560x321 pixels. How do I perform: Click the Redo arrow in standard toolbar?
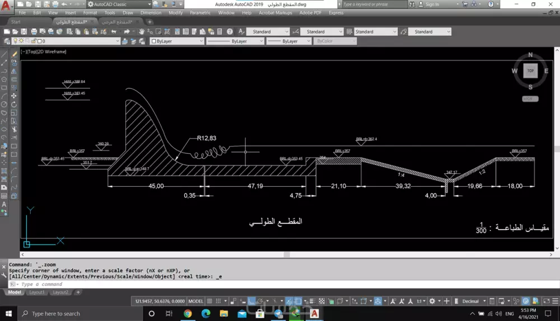click(x=127, y=32)
